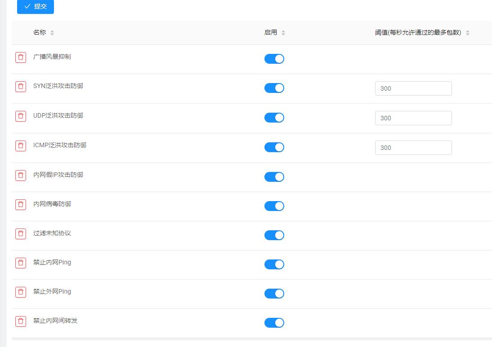Disable the 广播风暴抑制 toggle
The image size is (492, 347).
coord(274,59)
